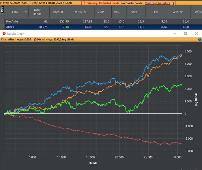
Task: Open the vertical Stats side tab
Action: tap(2, 10)
